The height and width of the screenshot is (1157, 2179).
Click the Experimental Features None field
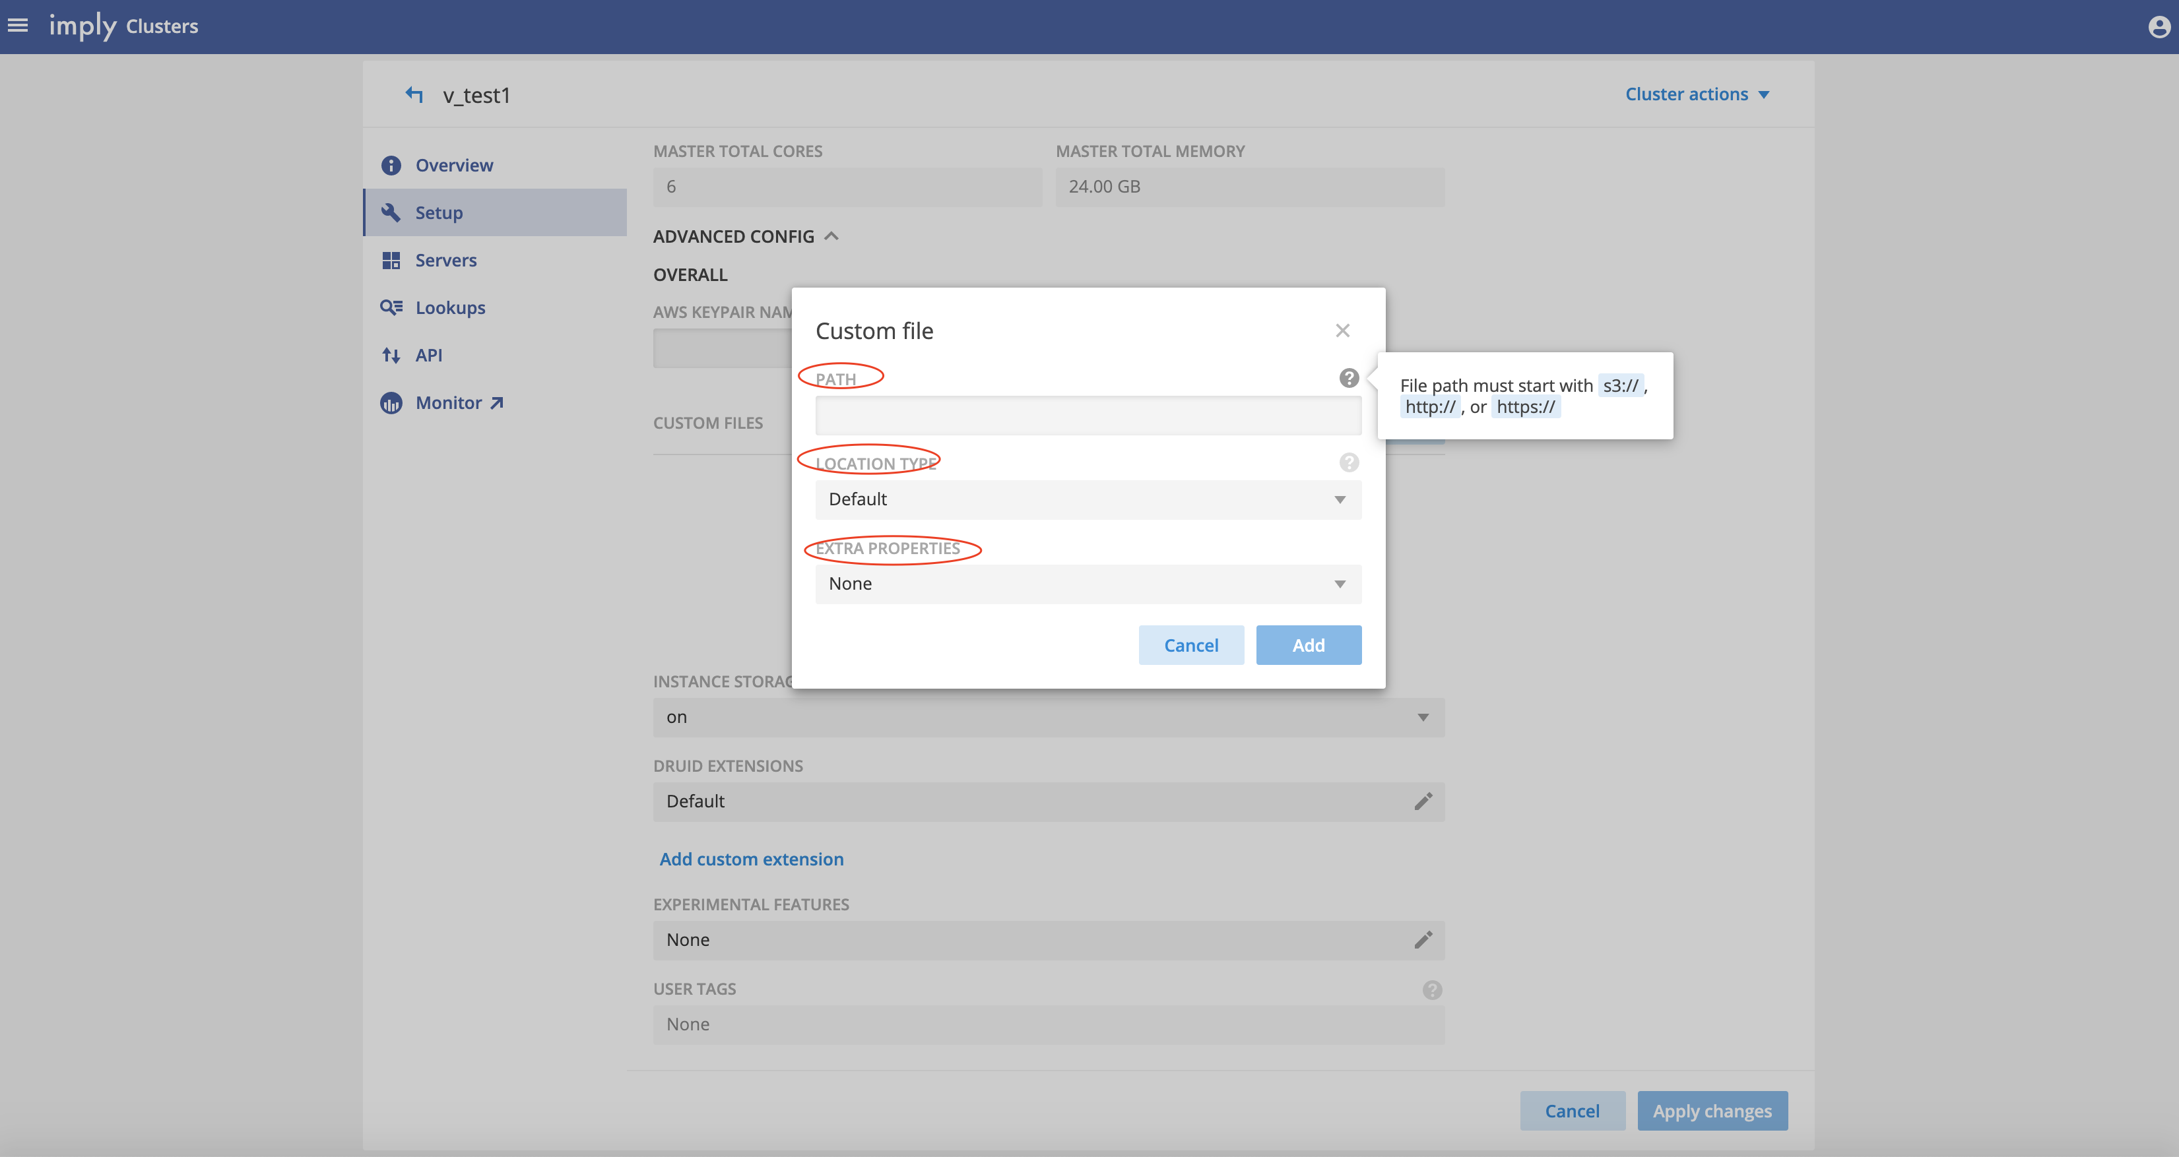tap(1048, 939)
